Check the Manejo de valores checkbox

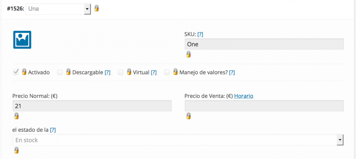coord(167,72)
